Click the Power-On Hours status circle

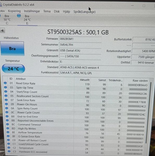(7, 104)
